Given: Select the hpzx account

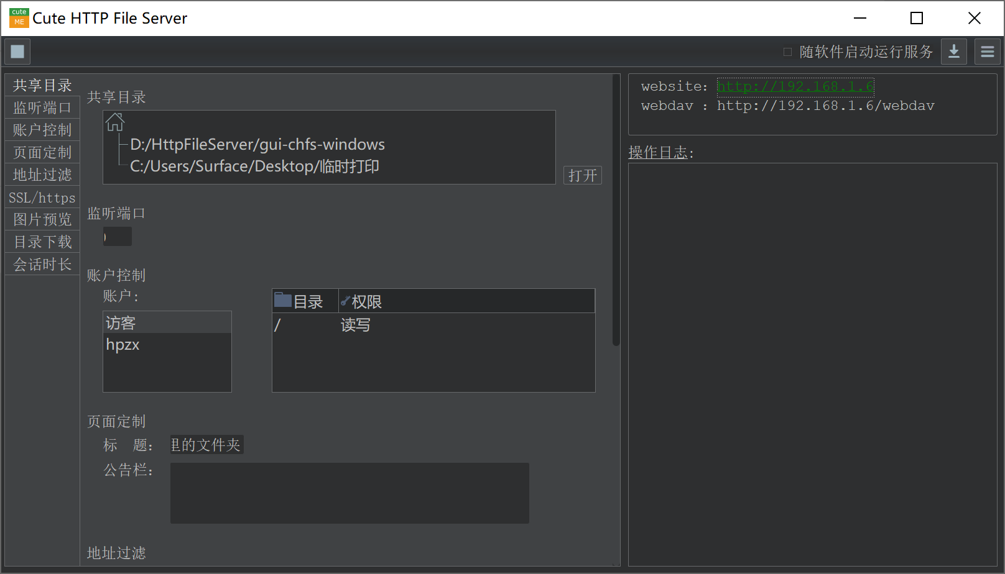Looking at the screenshot, I should [x=167, y=345].
